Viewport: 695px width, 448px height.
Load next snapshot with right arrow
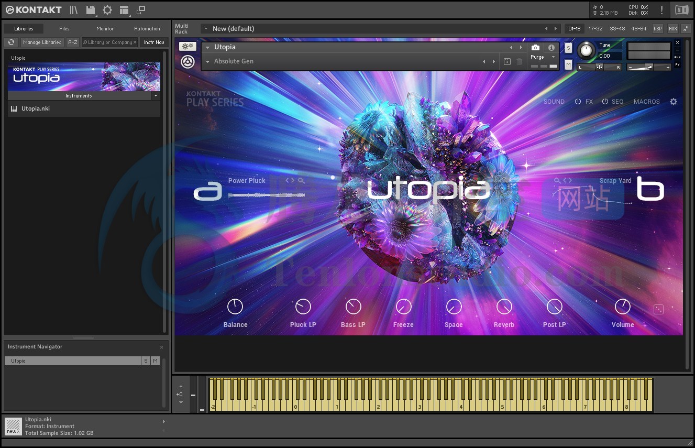click(x=493, y=62)
